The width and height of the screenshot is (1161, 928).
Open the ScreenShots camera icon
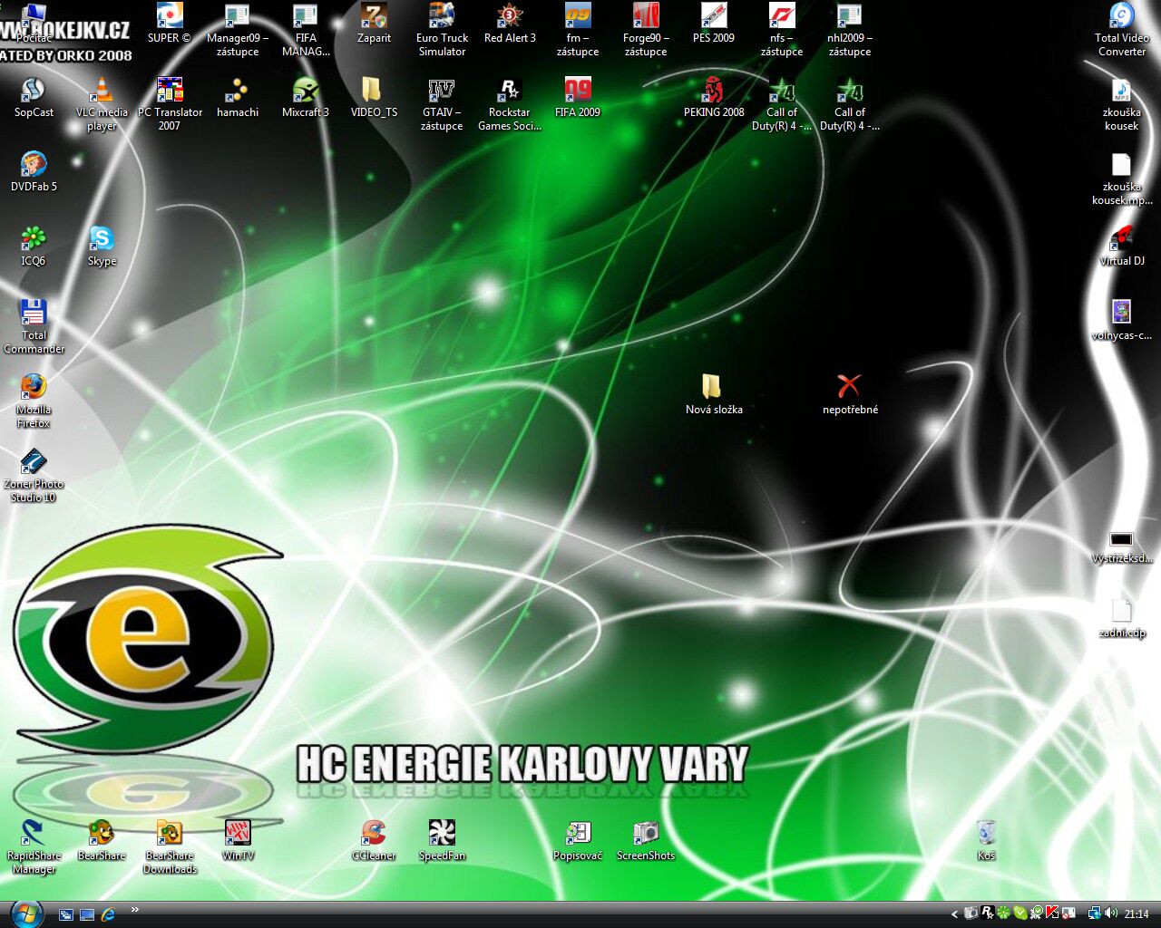click(x=646, y=839)
